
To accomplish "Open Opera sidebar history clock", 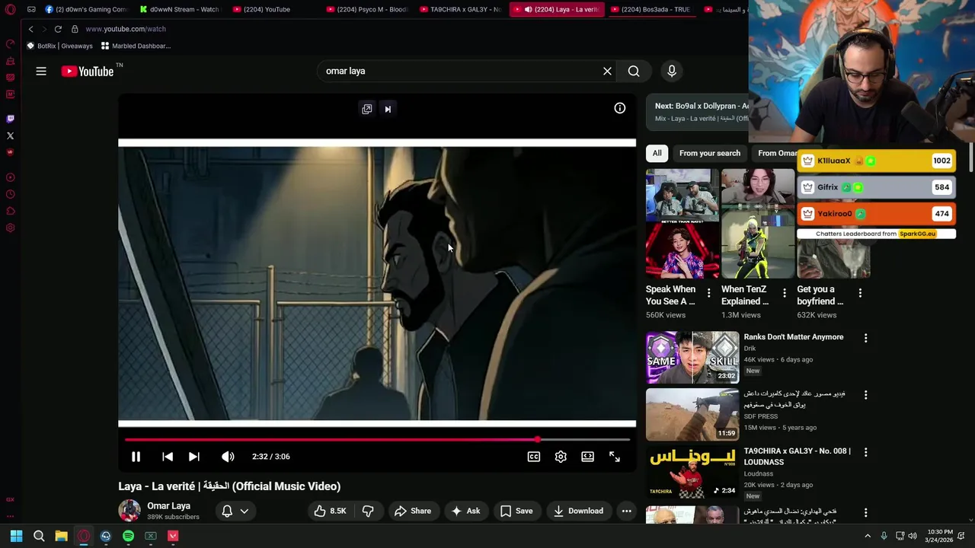I will (x=10, y=194).
